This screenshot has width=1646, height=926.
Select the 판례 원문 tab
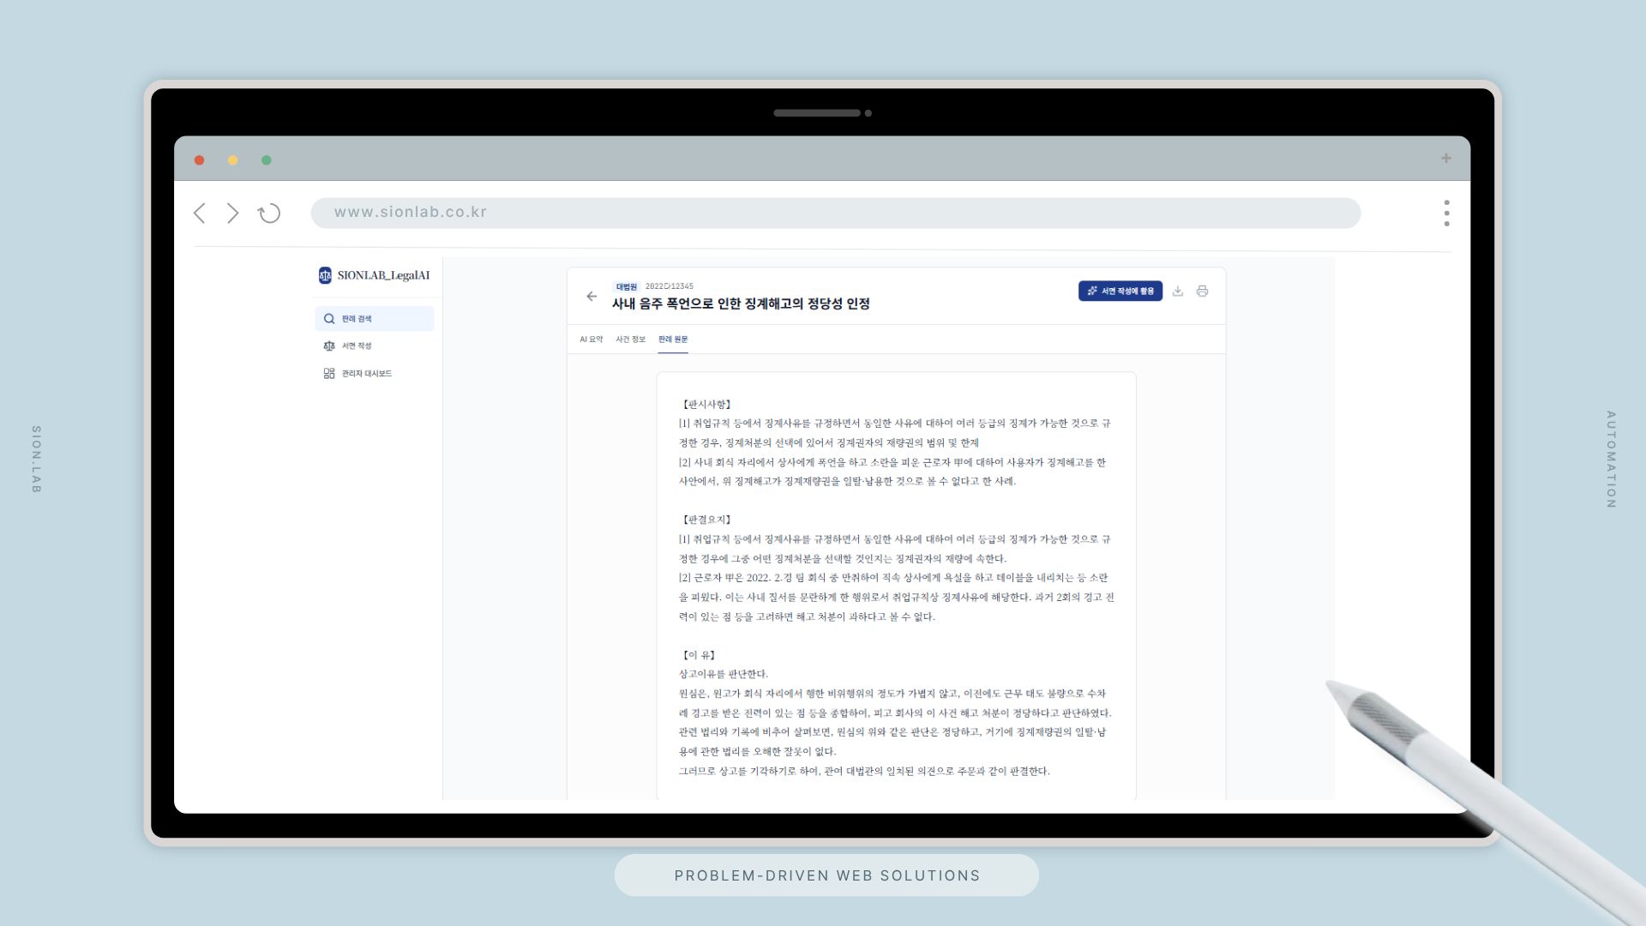tap(673, 340)
